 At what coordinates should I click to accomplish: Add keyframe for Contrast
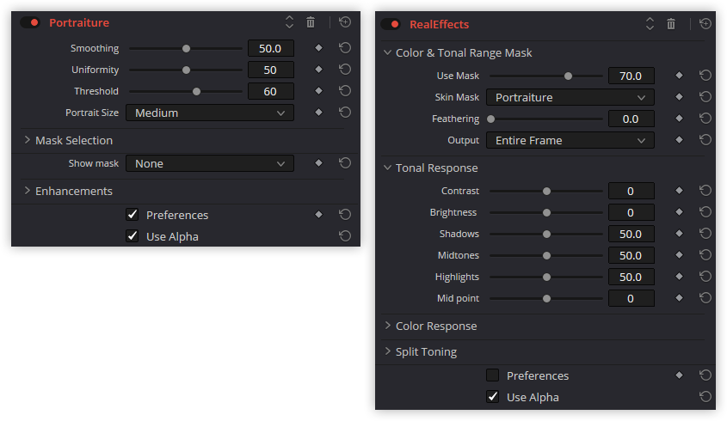[x=679, y=191]
